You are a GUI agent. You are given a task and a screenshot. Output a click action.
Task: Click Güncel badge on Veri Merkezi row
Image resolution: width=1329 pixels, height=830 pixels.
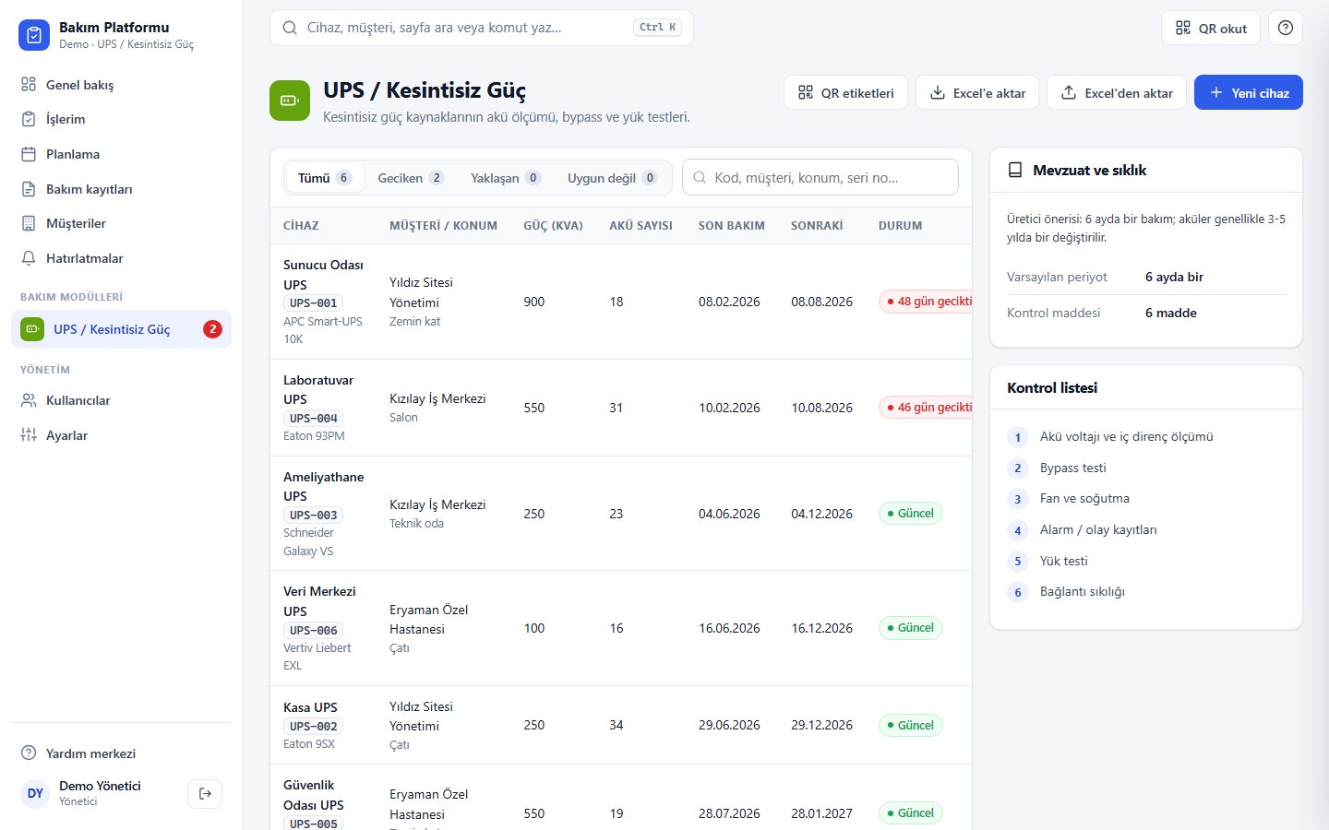pyautogui.click(x=910, y=628)
